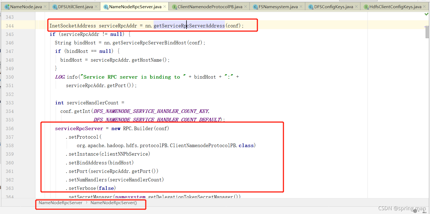Click the LOG identifier on line 350
This screenshot has width=430, height=214.
click(60, 77)
